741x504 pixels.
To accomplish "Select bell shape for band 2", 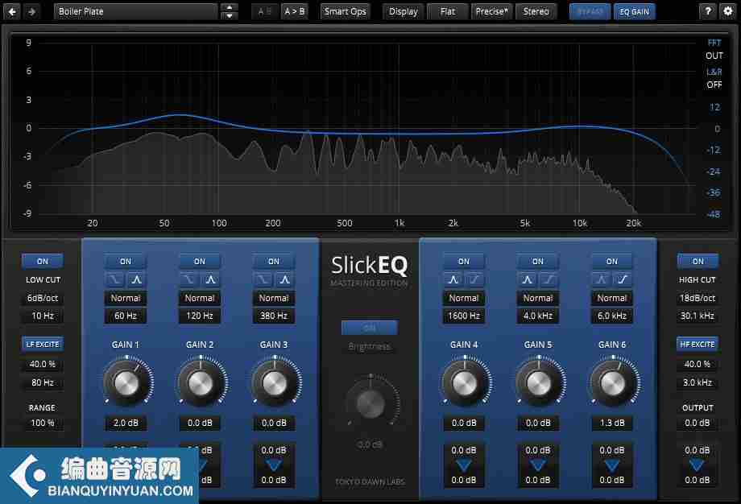I will tap(211, 279).
